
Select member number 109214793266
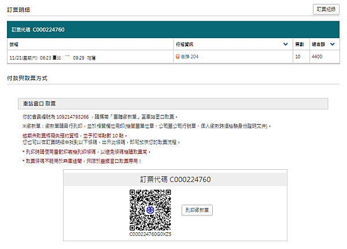(x=73, y=117)
